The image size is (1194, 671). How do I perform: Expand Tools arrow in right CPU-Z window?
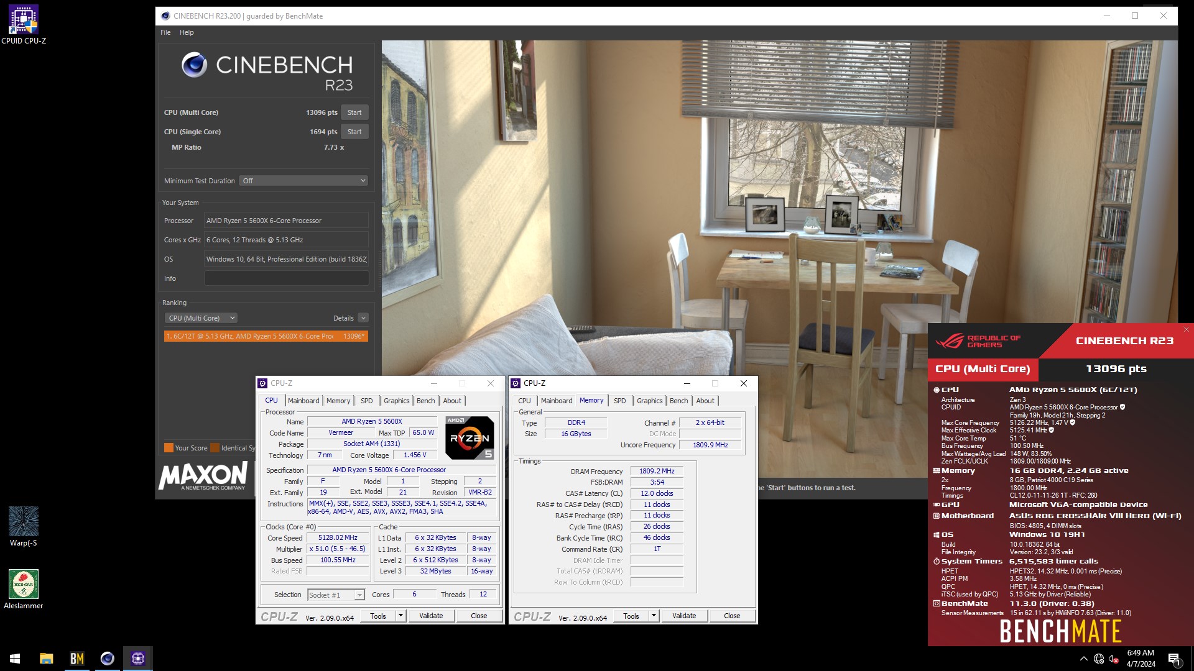click(x=654, y=616)
